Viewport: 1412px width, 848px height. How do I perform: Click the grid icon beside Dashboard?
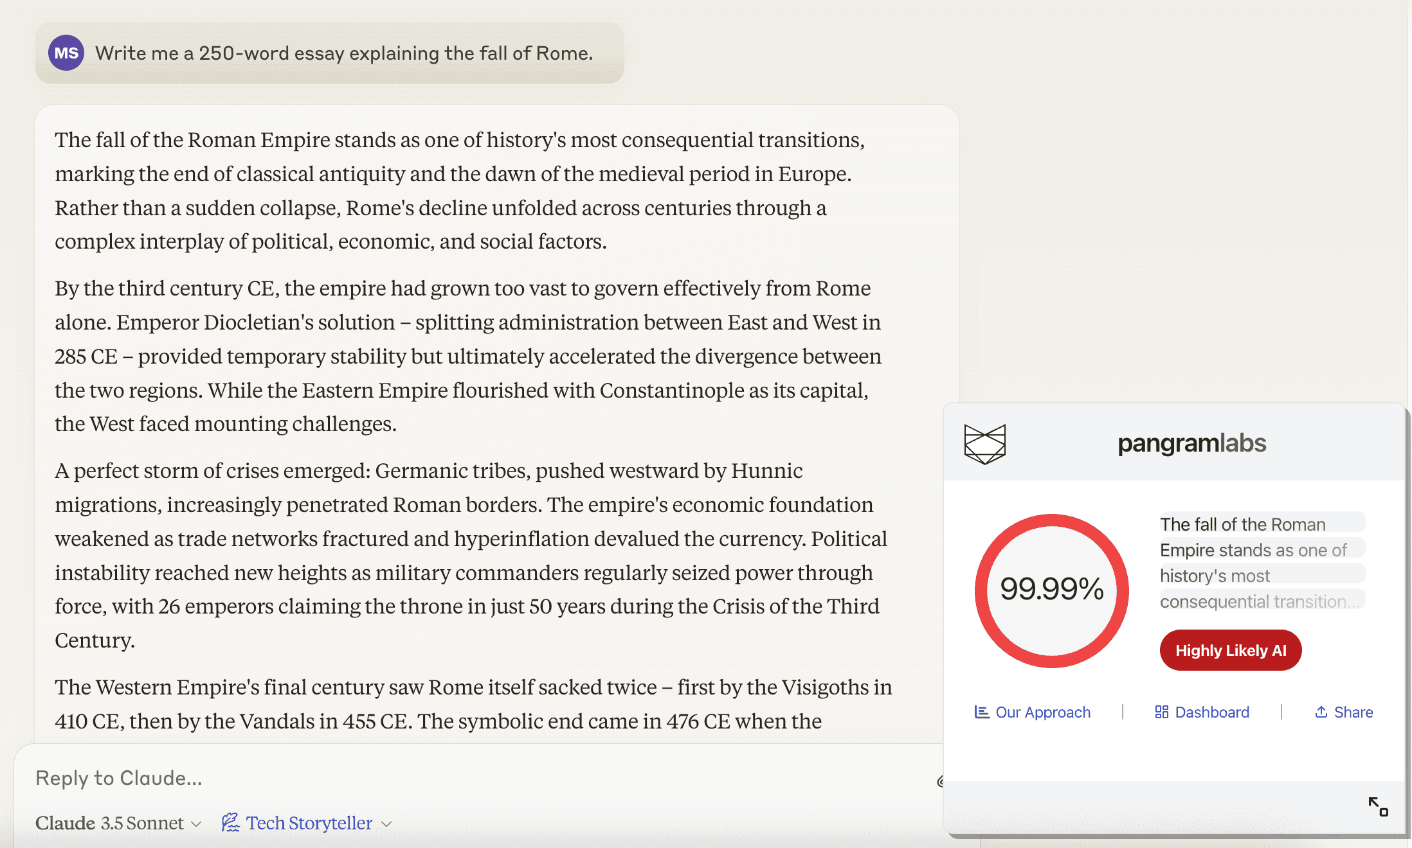[1161, 712]
